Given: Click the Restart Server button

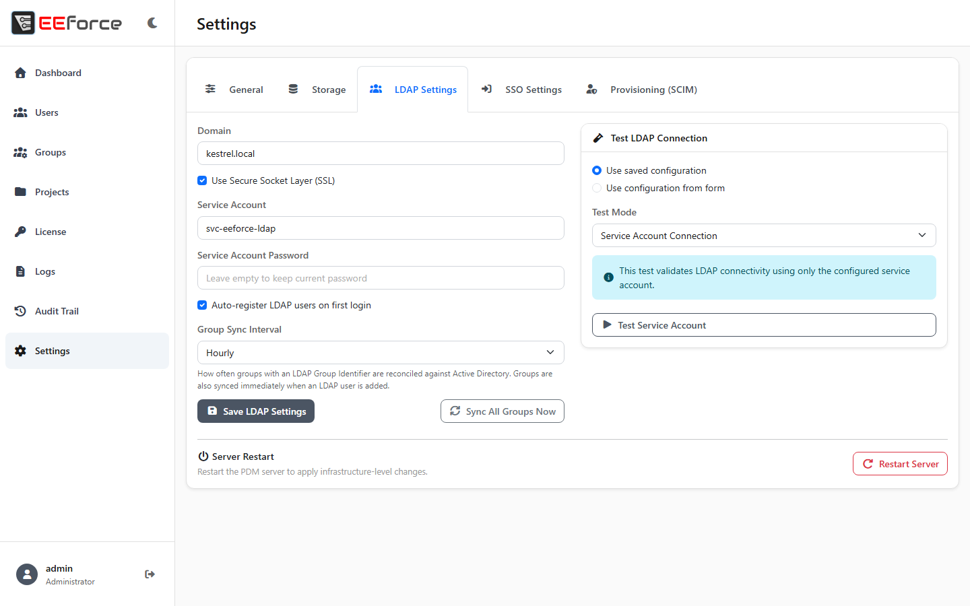Looking at the screenshot, I should pyautogui.click(x=900, y=464).
